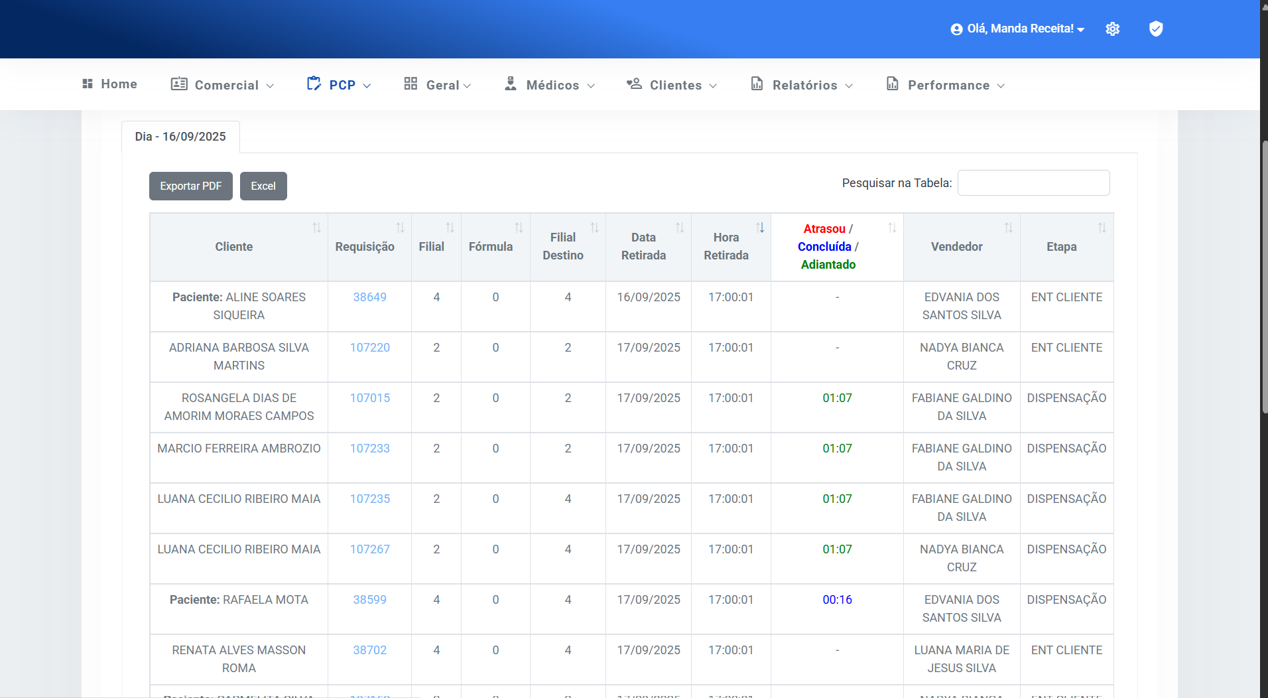Image resolution: width=1268 pixels, height=698 pixels.
Task: Expand the PCP dropdown menu
Action: tap(340, 85)
